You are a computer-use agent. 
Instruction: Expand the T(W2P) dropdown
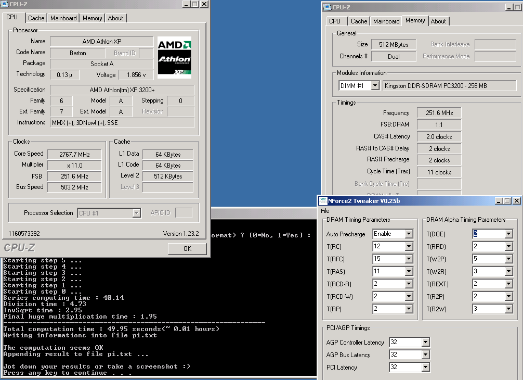[508, 259]
